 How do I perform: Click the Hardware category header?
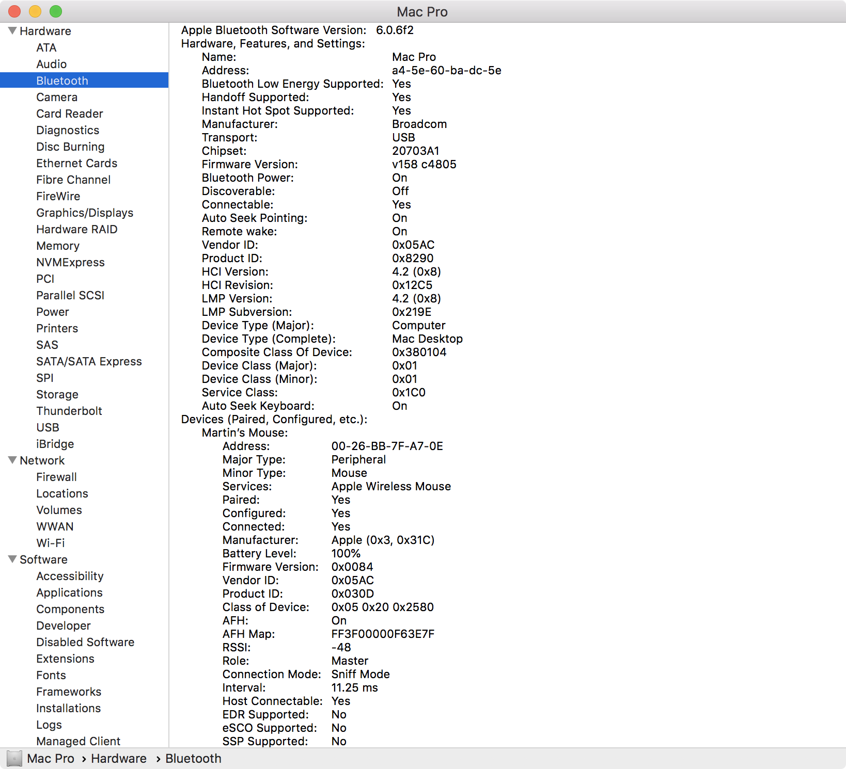coord(45,31)
